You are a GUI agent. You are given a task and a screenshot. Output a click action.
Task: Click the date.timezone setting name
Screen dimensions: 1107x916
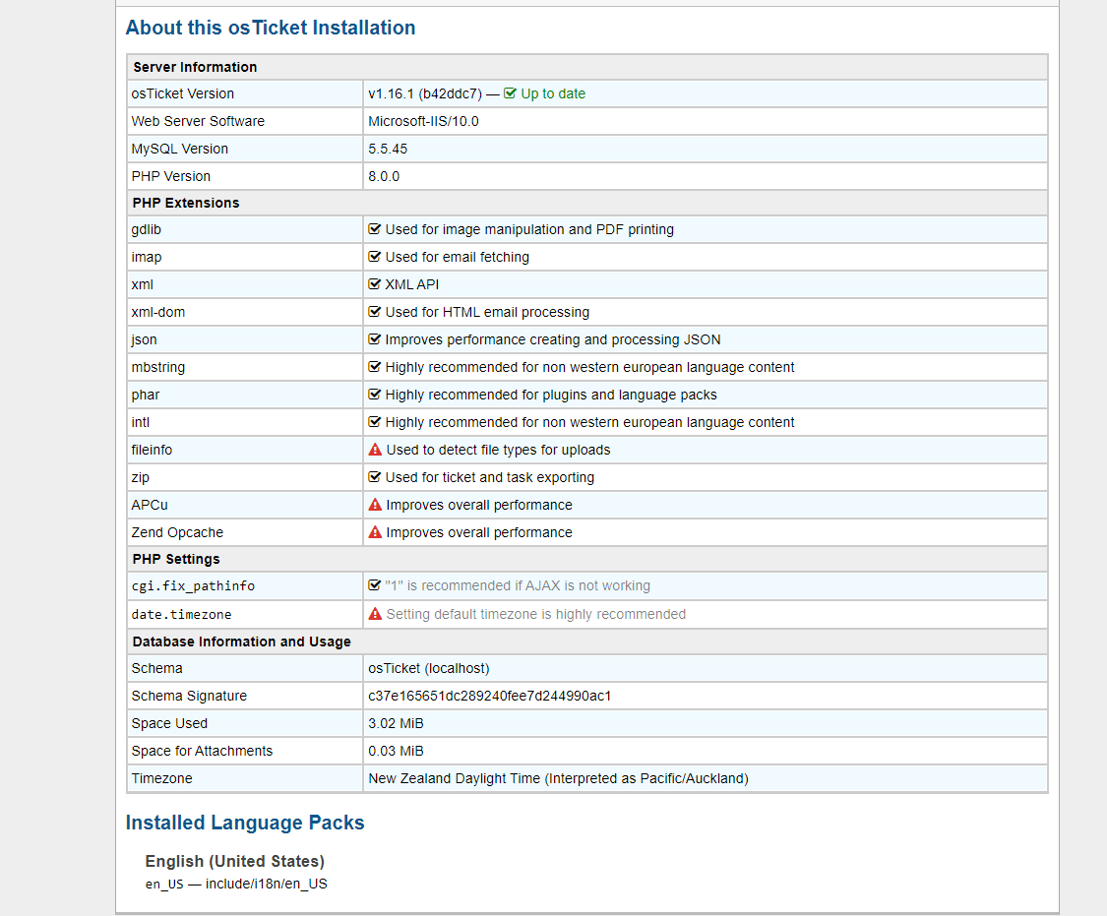pyautogui.click(x=181, y=615)
